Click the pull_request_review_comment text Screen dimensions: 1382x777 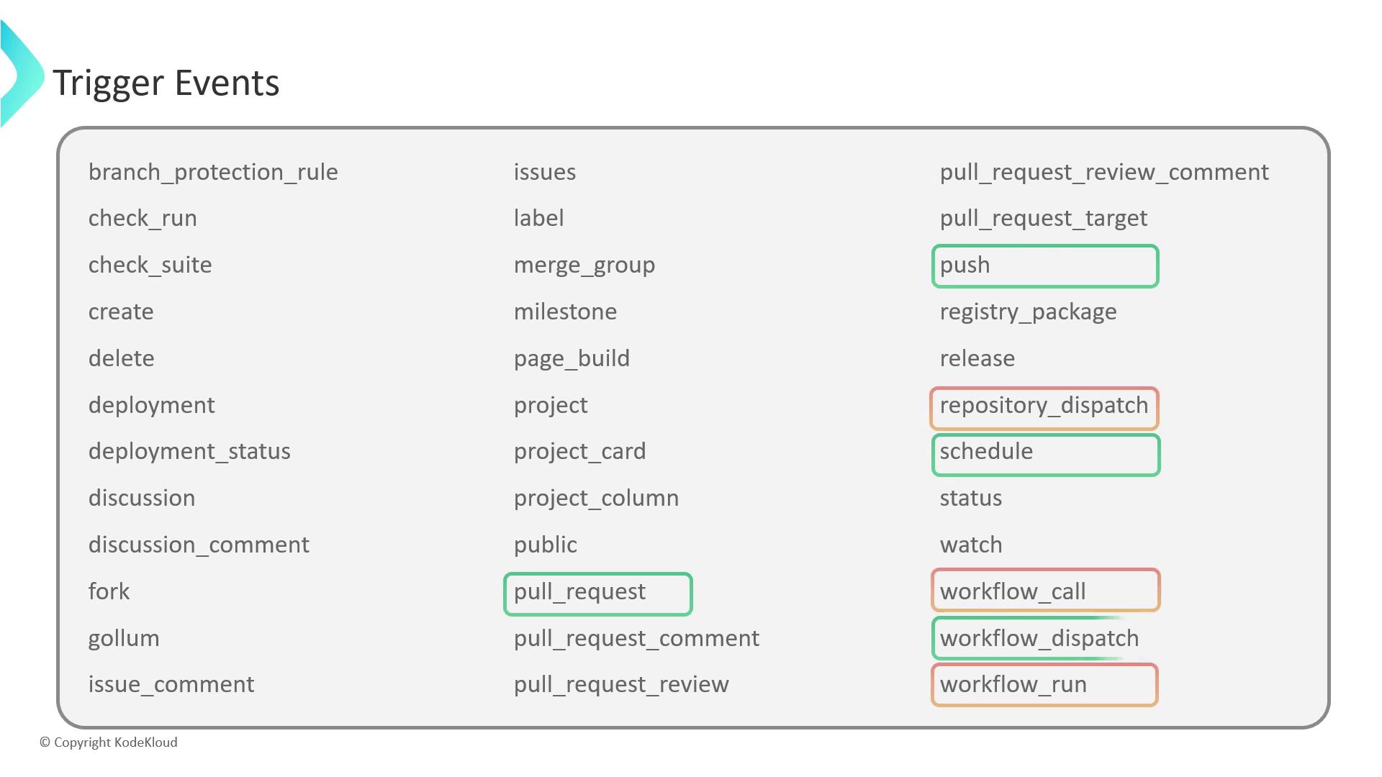coord(1103,173)
